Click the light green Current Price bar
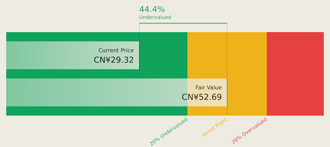Image resolution: width=330 pixels, height=147 pixels. (x=52, y=55)
